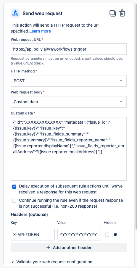Viewport: 137px width, 268px height.
Task: Open the Learn more link
Action: tap(40, 31)
